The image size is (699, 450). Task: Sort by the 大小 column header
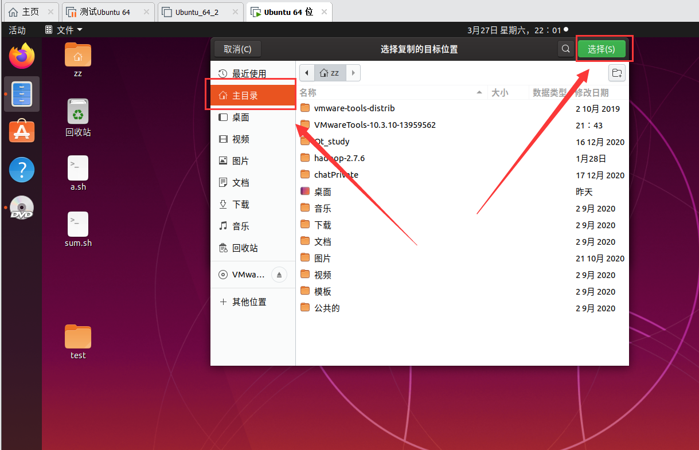(x=508, y=92)
